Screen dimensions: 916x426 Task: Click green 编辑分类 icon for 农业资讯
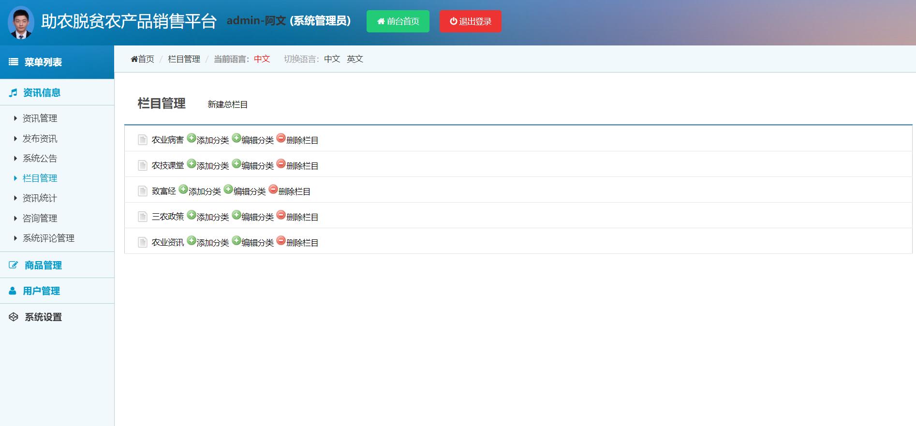[236, 240]
